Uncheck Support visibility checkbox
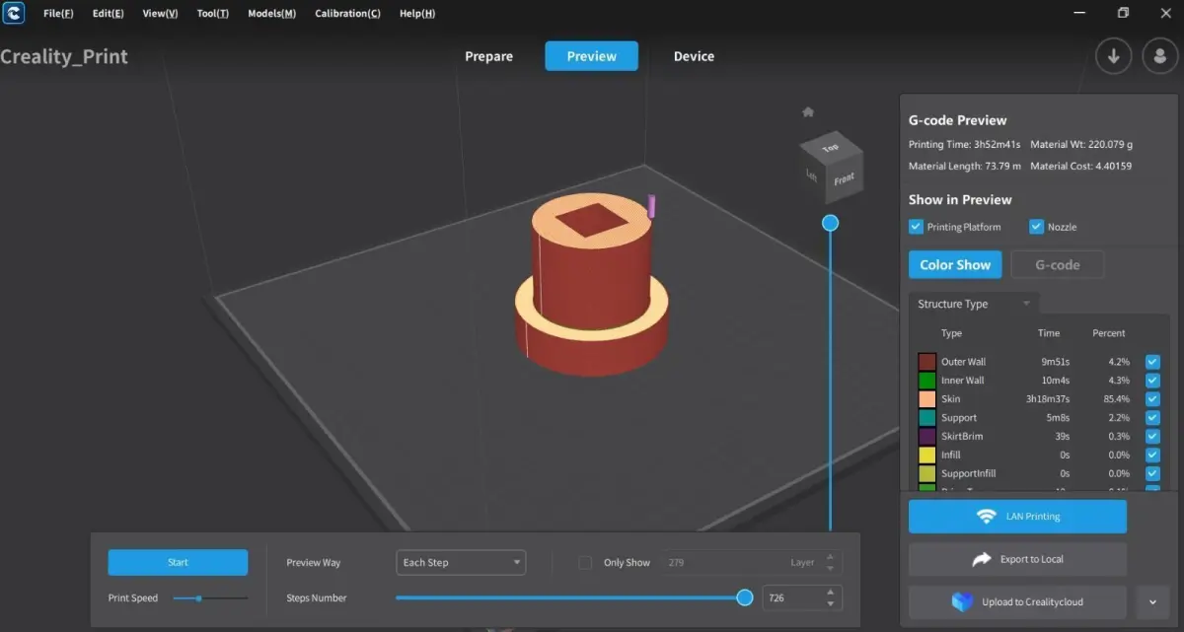The height and width of the screenshot is (632, 1184). point(1152,418)
